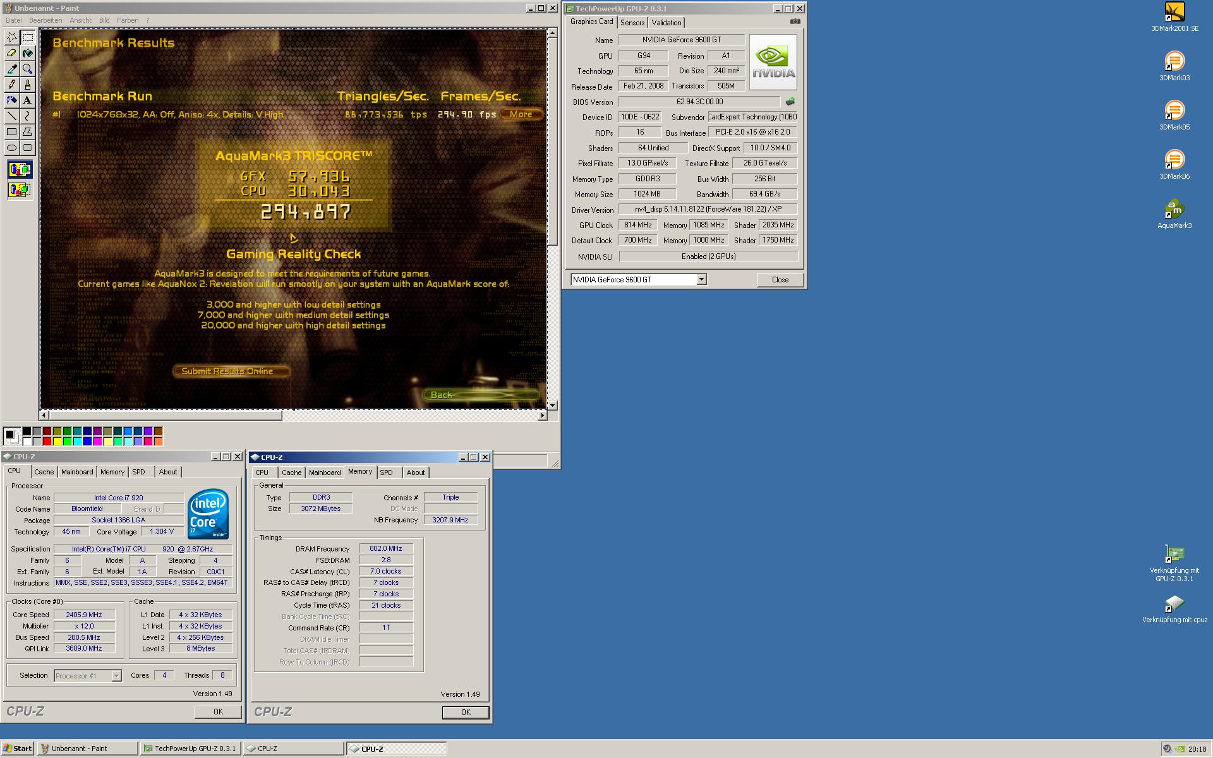The width and height of the screenshot is (1213, 758).
Task: Pick the Text tool (letter A)
Action: 27,100
